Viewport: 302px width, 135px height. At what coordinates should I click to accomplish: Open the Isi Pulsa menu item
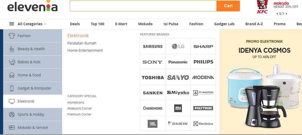point(171,24)
